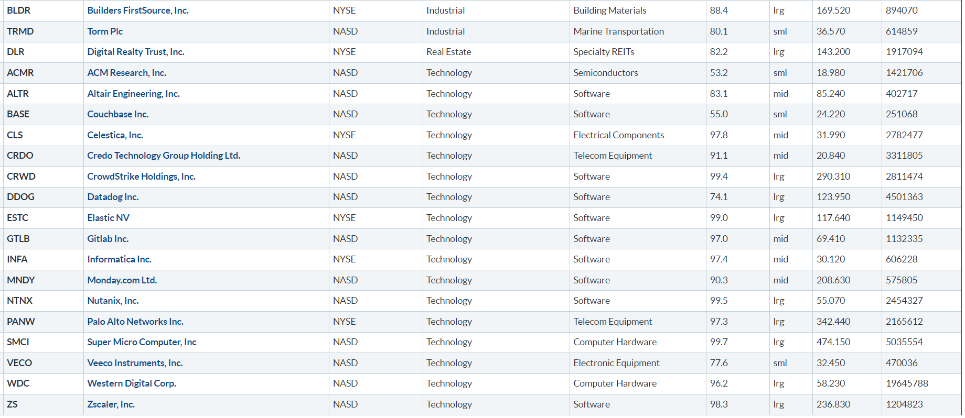Visit the CrowdStrike Holdings, Inc. link
The image size is (965, 418).
click(142, 177)
